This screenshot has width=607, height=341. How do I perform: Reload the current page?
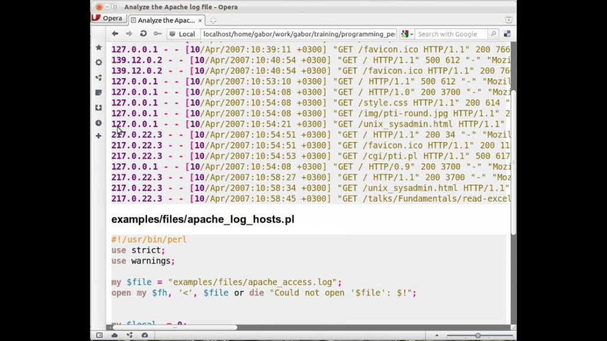[x=143, y=34]
